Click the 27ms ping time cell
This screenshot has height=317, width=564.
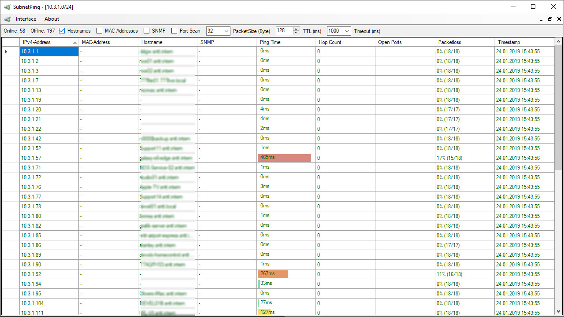(286, 303)
